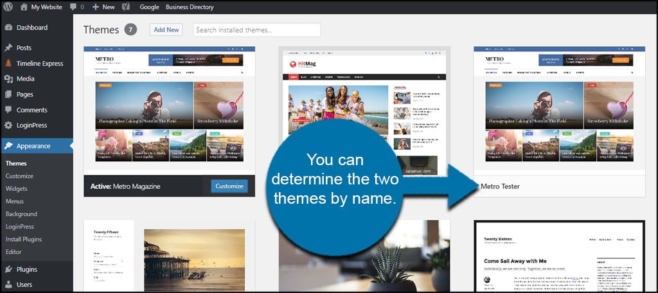Viewport: 658px width, 293px height.
Task: Open Menus under Appearance
Action: click(15, 201)
